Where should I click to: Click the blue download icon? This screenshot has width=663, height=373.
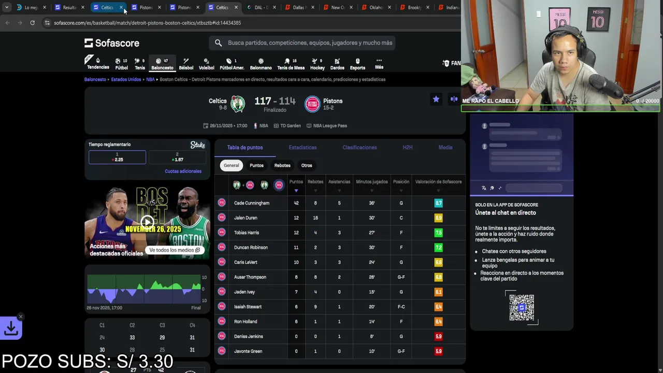[11, 328]
